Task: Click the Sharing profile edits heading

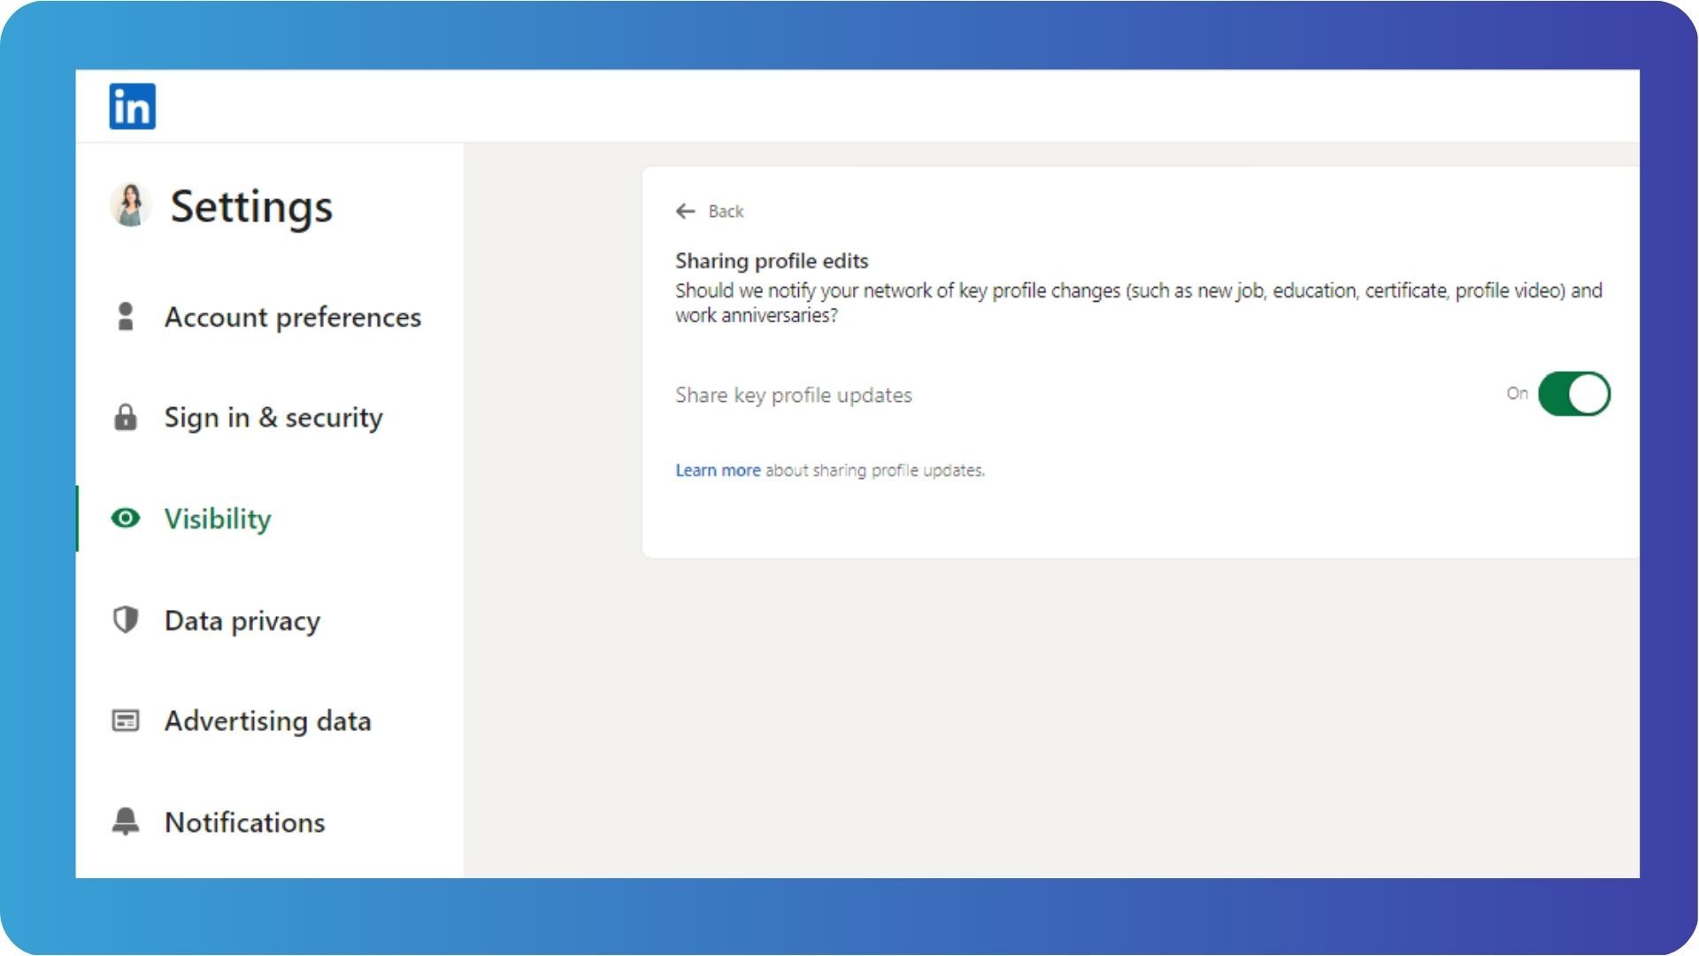Action: click(x=772, y=261)
